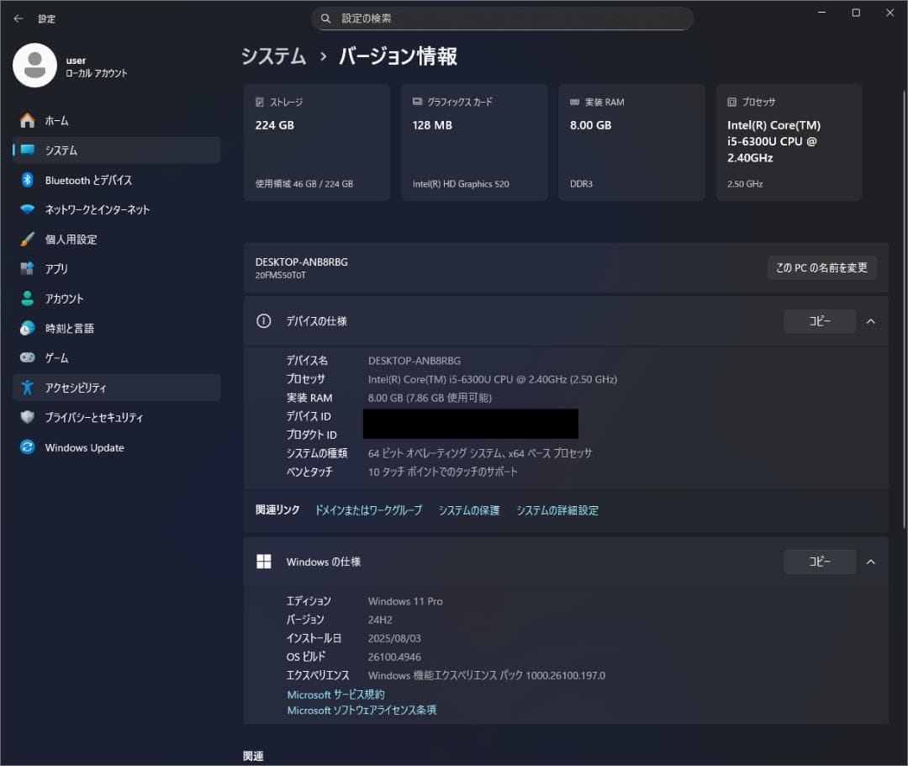
Task: Navigate to the アプリ settings page
Action: tap(66, 268)
